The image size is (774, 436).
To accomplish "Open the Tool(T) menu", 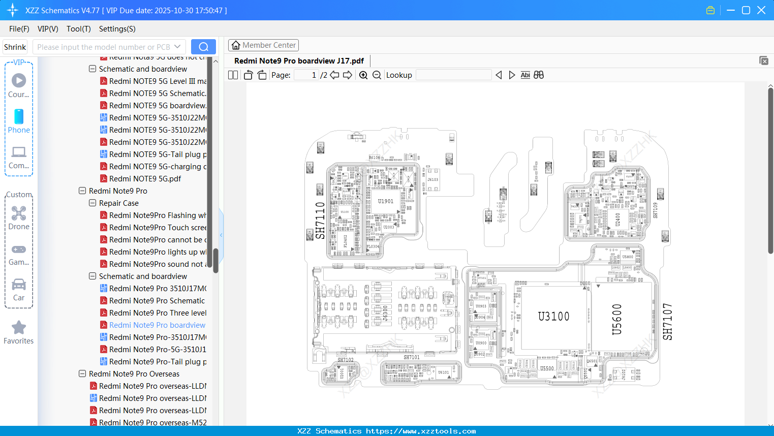I will point(79,29).
